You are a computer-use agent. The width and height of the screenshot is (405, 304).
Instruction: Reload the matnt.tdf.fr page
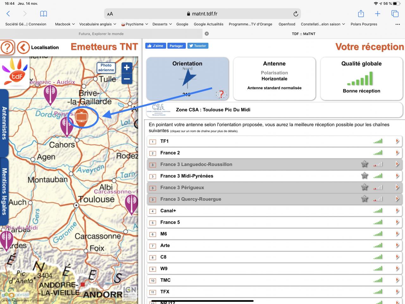click(296, 14)
